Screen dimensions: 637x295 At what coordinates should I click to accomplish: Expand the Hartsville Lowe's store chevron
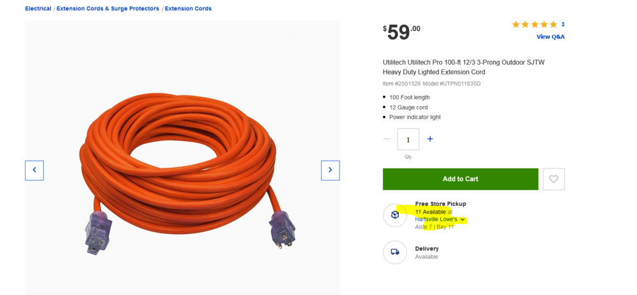click(x=462, y=219)
